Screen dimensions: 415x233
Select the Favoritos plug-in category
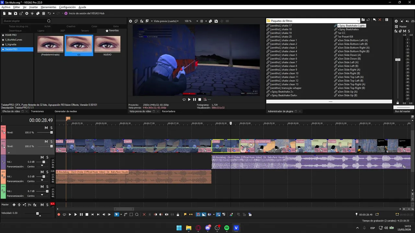pos(112,30)
